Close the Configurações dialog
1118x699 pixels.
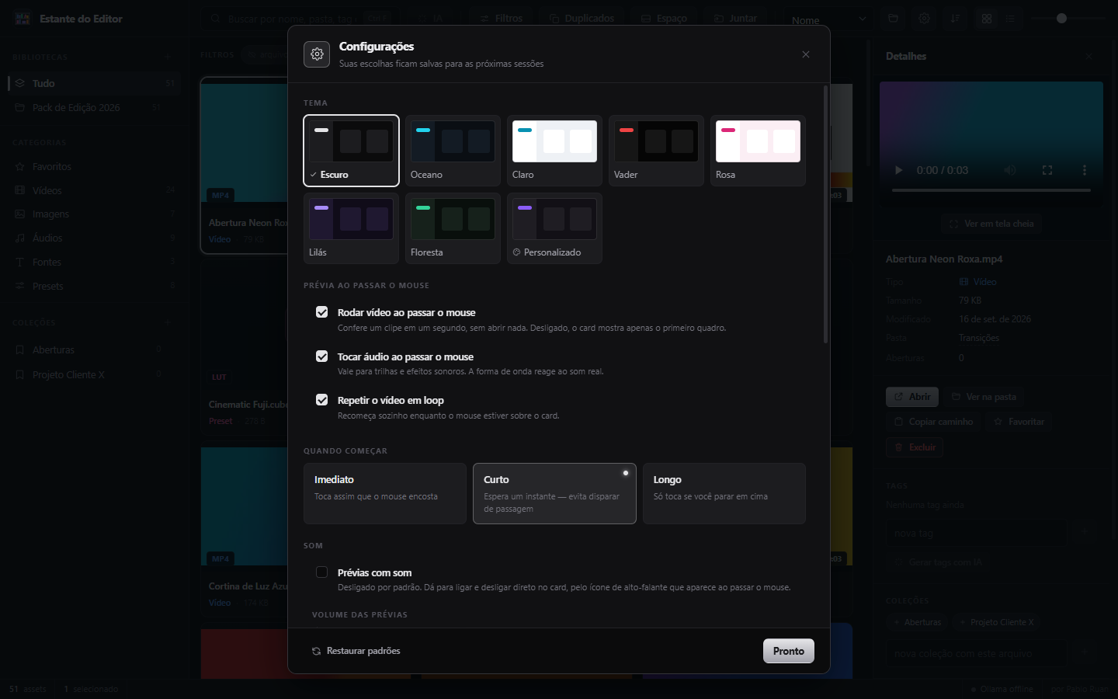coord(806,54)
